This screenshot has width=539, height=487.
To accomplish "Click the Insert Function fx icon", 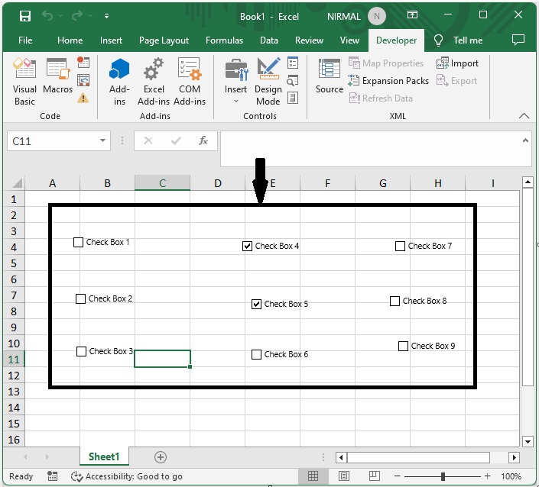I will [x=203, y=140].
